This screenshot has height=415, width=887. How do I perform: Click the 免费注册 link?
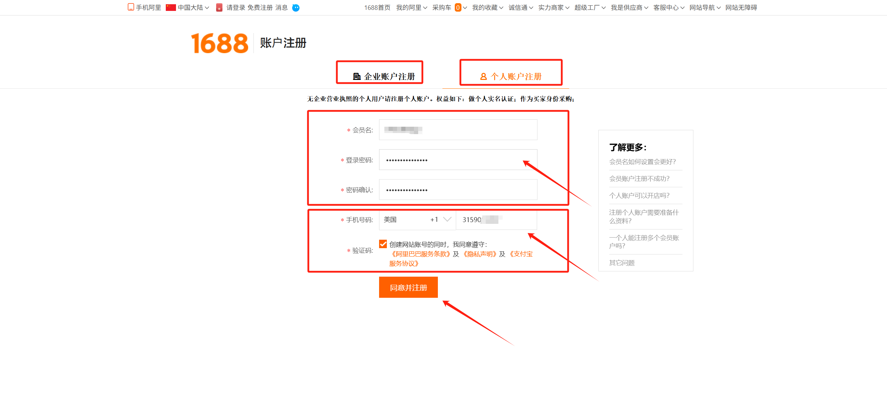coord(260,7)
